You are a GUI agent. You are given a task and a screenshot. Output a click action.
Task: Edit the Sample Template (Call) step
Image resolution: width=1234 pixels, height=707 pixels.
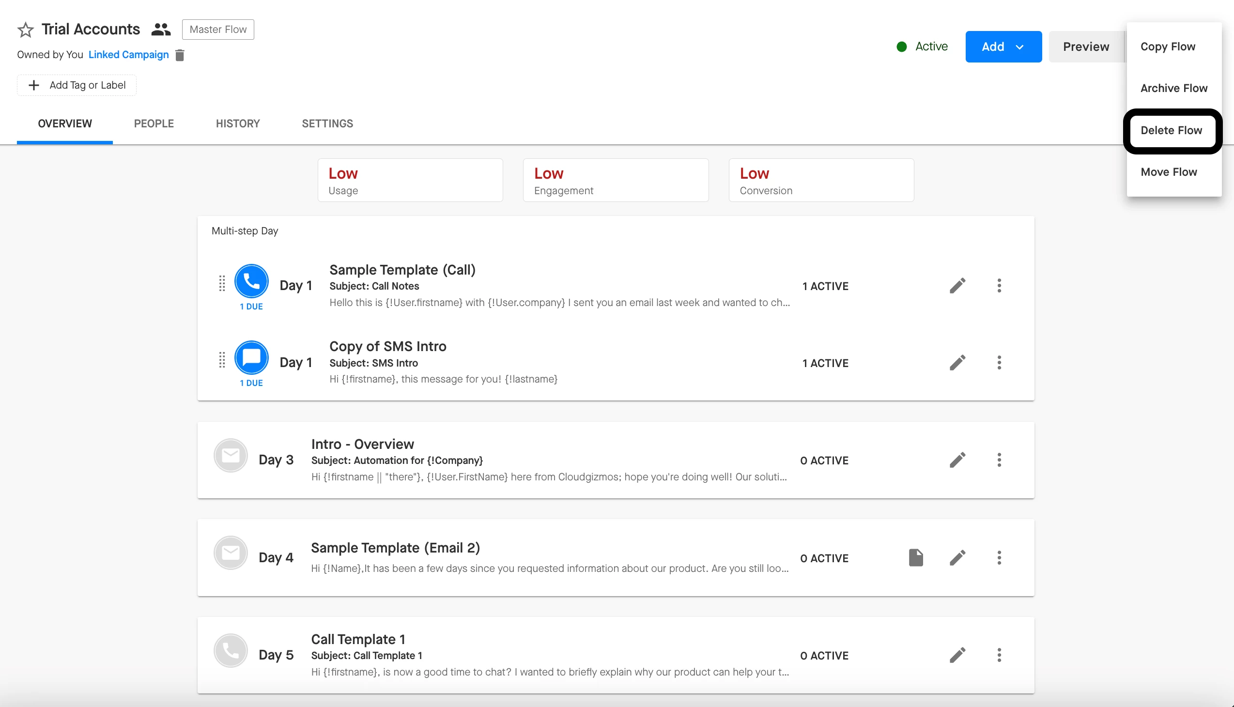(x=957, y=286)
